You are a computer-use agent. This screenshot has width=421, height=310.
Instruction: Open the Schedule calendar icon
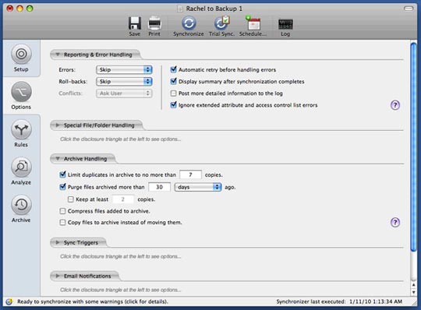tap(253, 26)
